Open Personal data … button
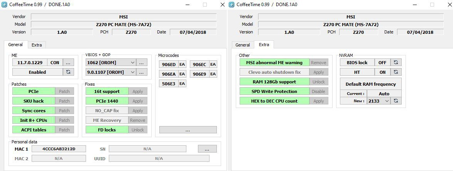 tap(207, 149)
